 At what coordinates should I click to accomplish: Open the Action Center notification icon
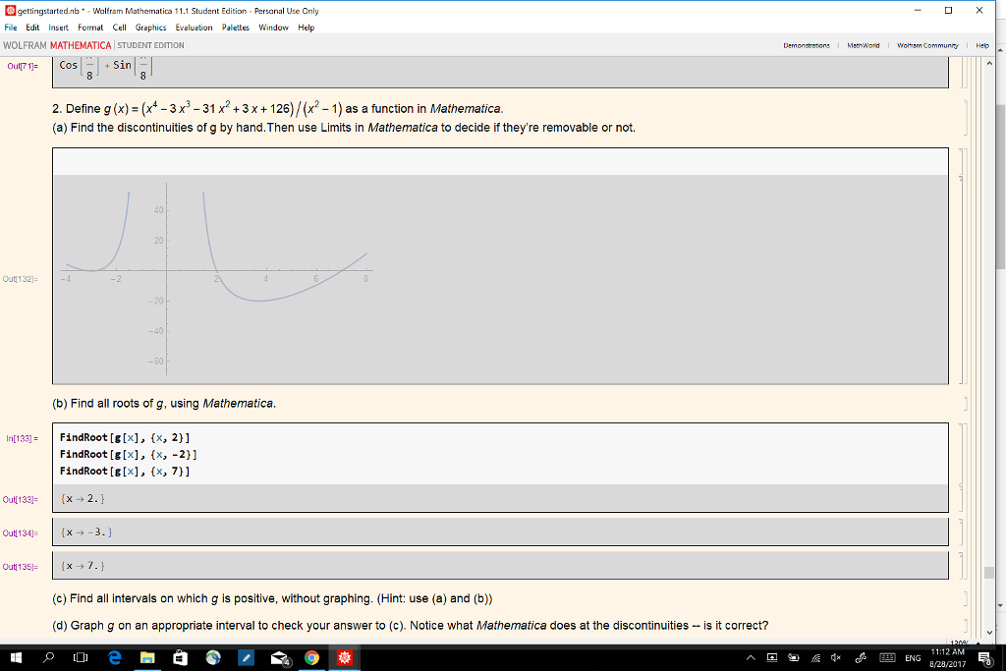coord(984,657)
